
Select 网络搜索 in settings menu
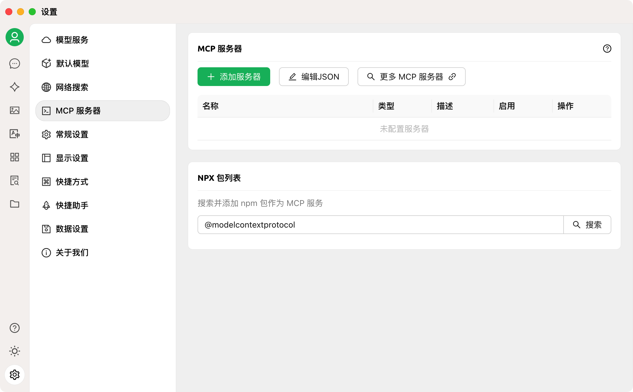(72, 87)
